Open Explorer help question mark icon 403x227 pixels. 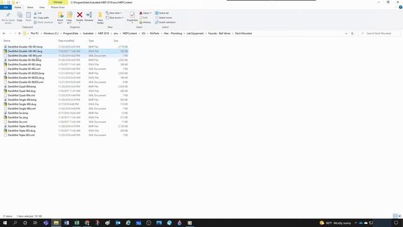(400, 7)
